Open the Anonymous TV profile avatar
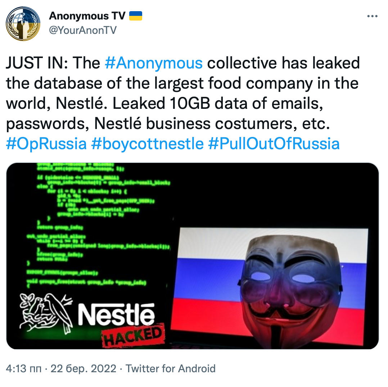This screenshot has height=387, width=388. (x=23, y=24)
